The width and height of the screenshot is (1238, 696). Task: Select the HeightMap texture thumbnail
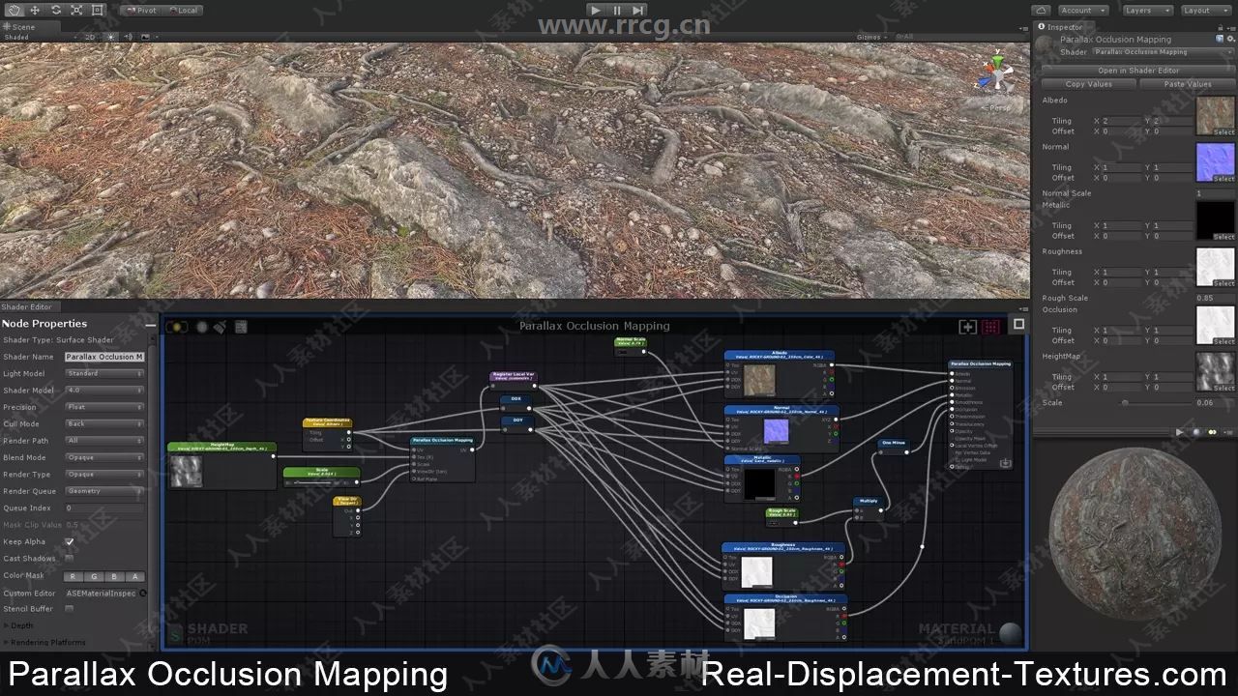tap(1216, 371)
